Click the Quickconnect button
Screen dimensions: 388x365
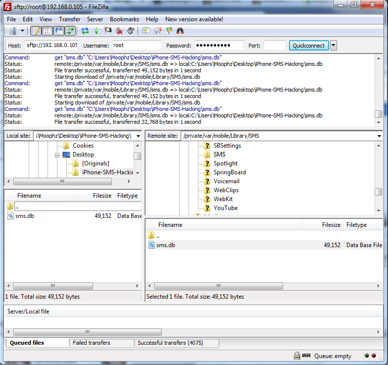point(309,46)
